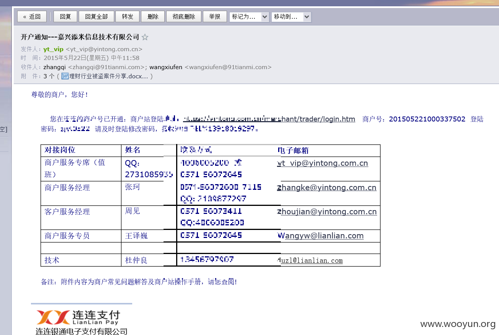Click recipient wangxiufen in the header

[x=166, y=67]
